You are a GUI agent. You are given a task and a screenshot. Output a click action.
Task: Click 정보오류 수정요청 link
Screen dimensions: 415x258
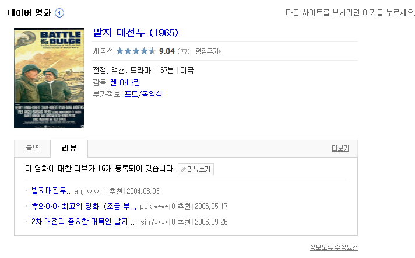(333, 247)
